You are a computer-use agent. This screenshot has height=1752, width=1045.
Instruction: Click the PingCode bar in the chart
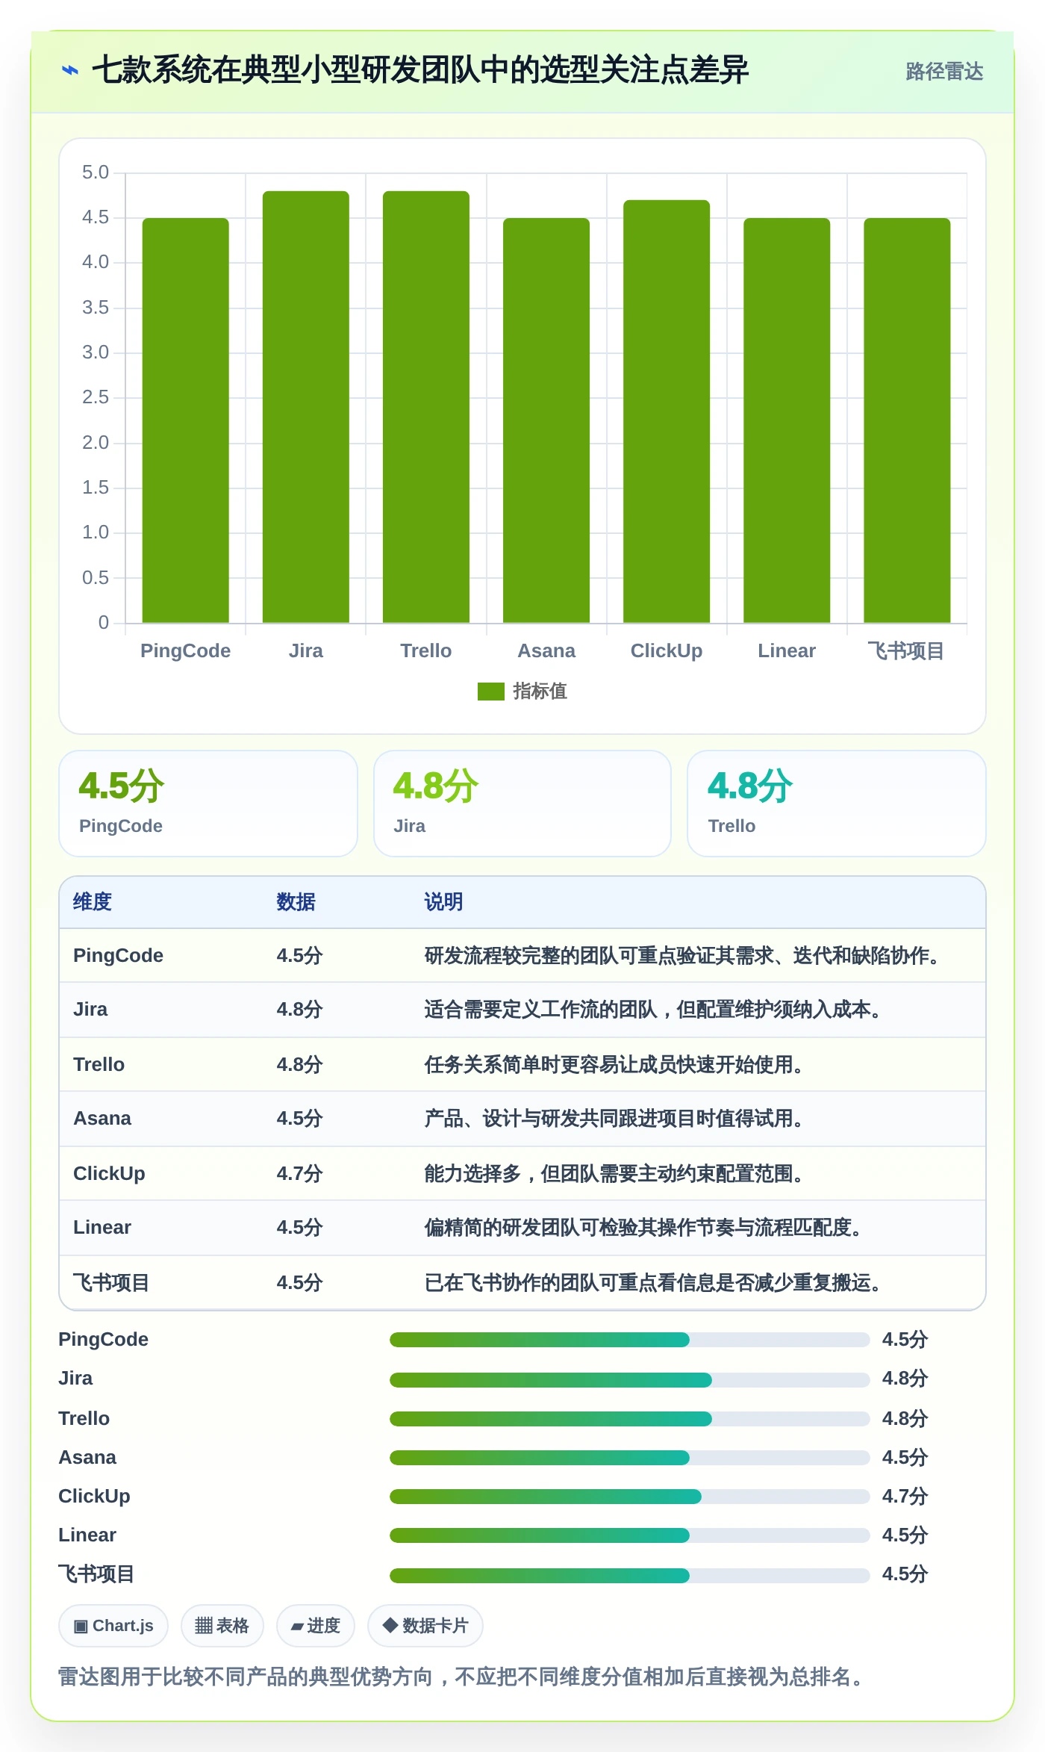[x=186, y=420]
